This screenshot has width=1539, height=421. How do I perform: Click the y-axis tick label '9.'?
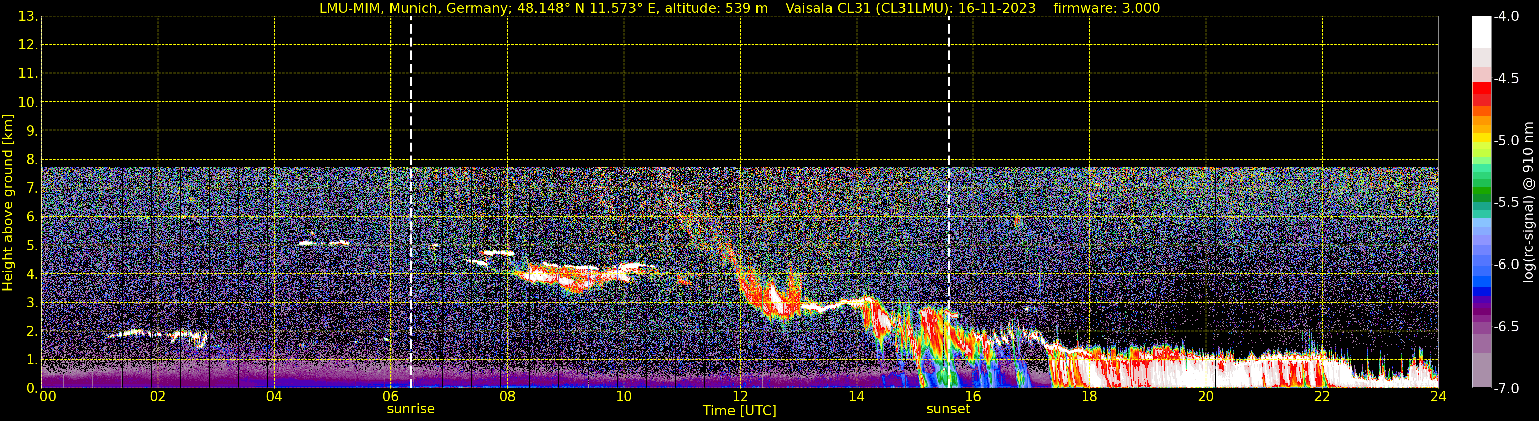(32, 130)
